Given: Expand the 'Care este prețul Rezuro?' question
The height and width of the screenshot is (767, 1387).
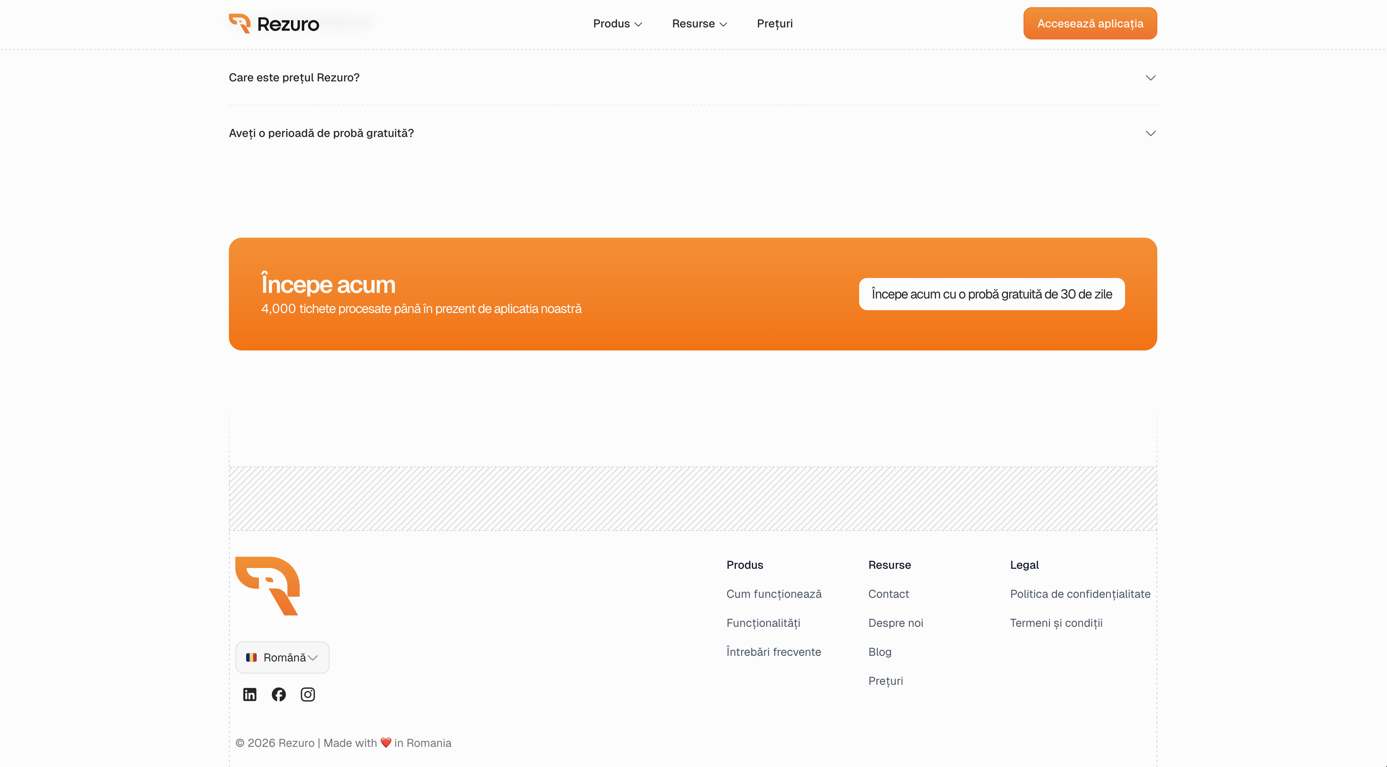Looking at the screenshot, I should pos(692,77).
